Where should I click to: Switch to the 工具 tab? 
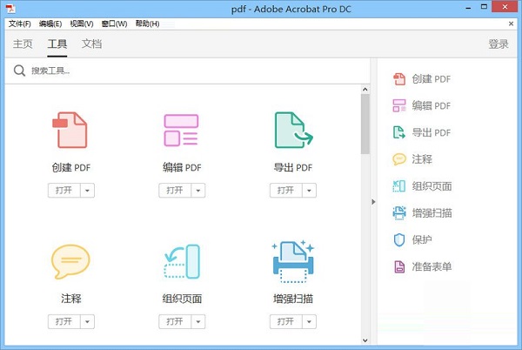pos(57,44)
